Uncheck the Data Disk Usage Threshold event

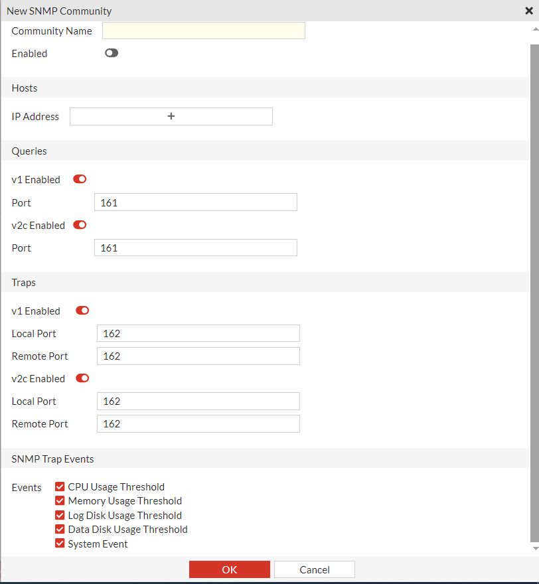[60, 529]
